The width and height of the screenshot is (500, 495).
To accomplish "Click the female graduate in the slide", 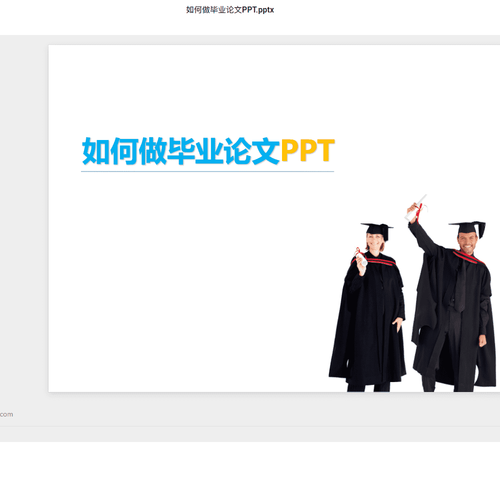I will [367, 307].
